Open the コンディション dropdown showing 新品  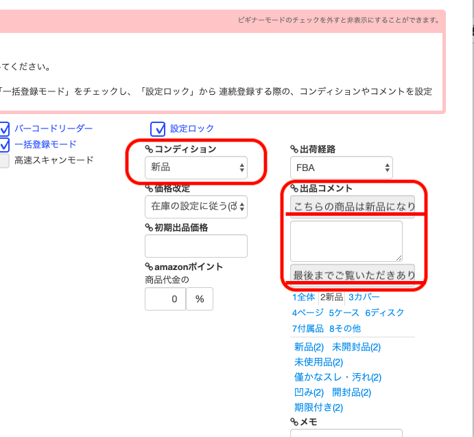(196, 168)
